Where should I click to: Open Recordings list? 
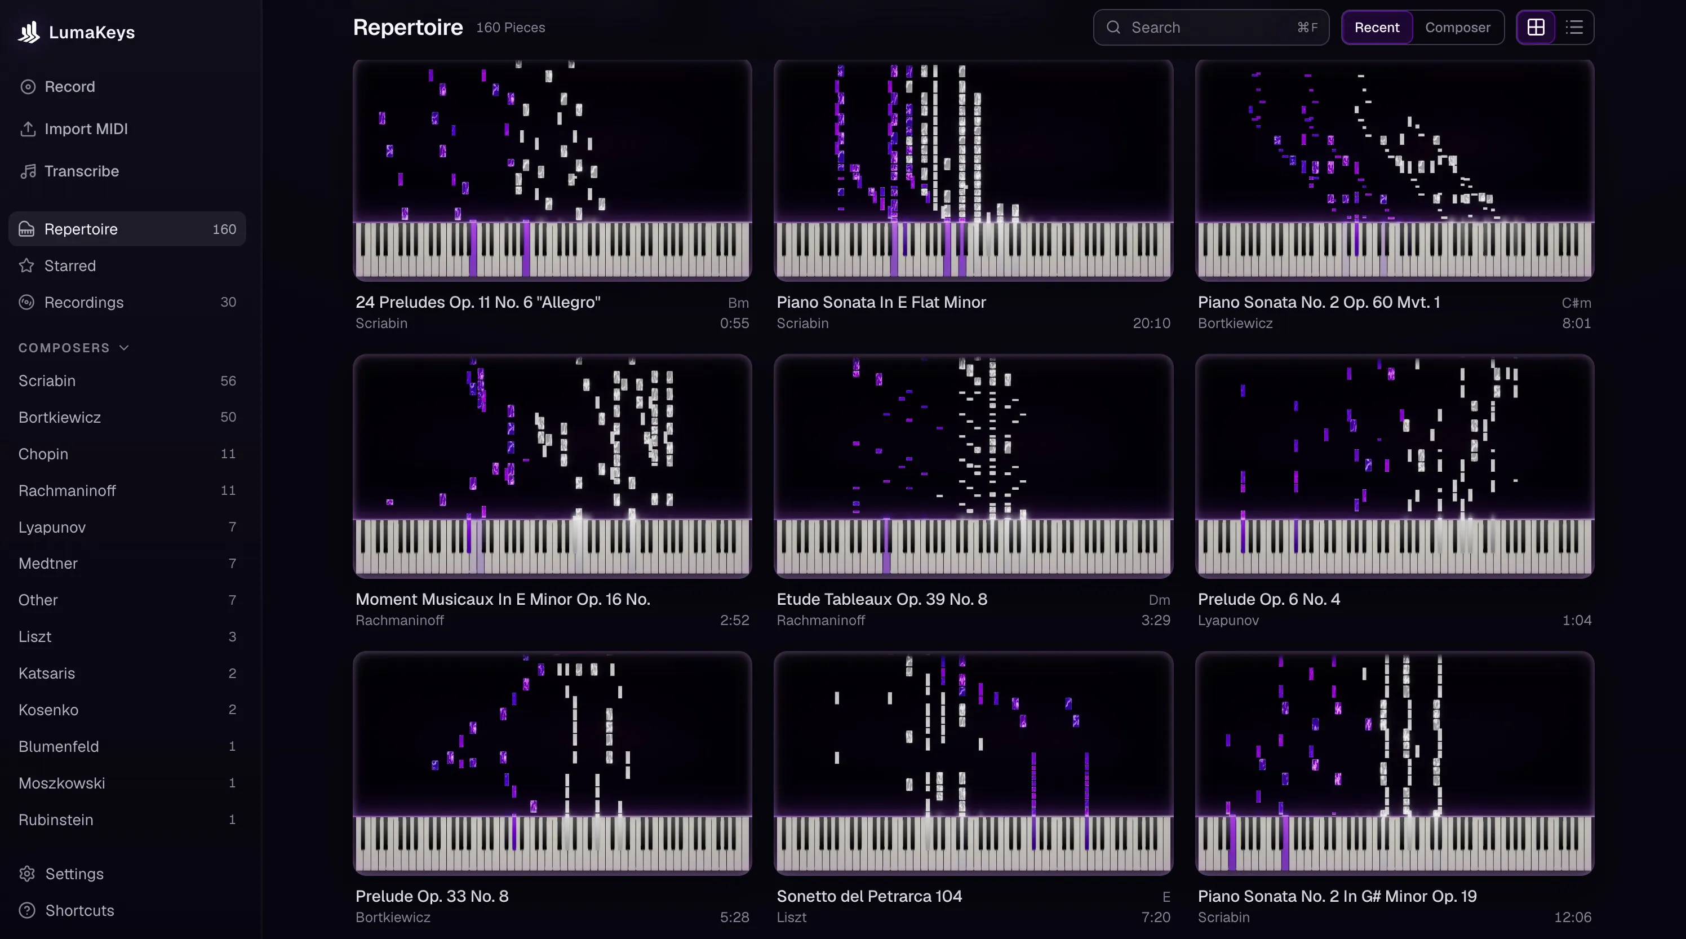127,303
